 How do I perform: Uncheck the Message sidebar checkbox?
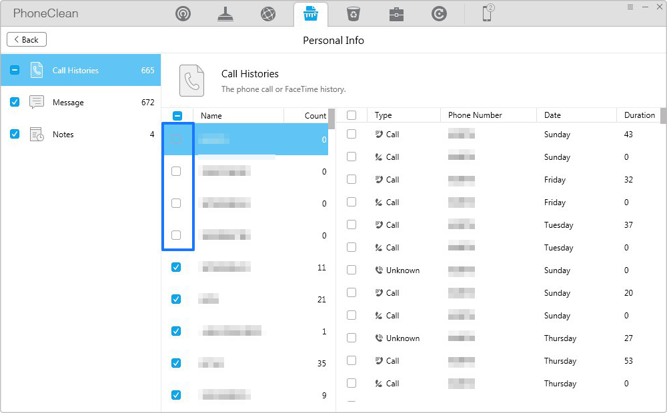pos(15,102)
